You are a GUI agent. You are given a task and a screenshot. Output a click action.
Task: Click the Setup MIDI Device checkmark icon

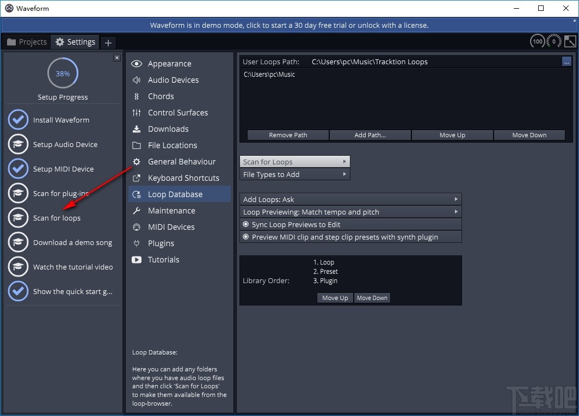(x=18, y=169)
